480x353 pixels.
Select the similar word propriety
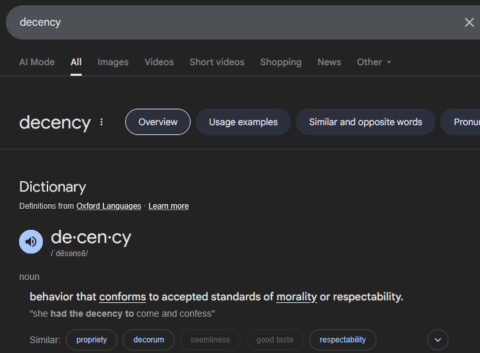pos(92,340)
